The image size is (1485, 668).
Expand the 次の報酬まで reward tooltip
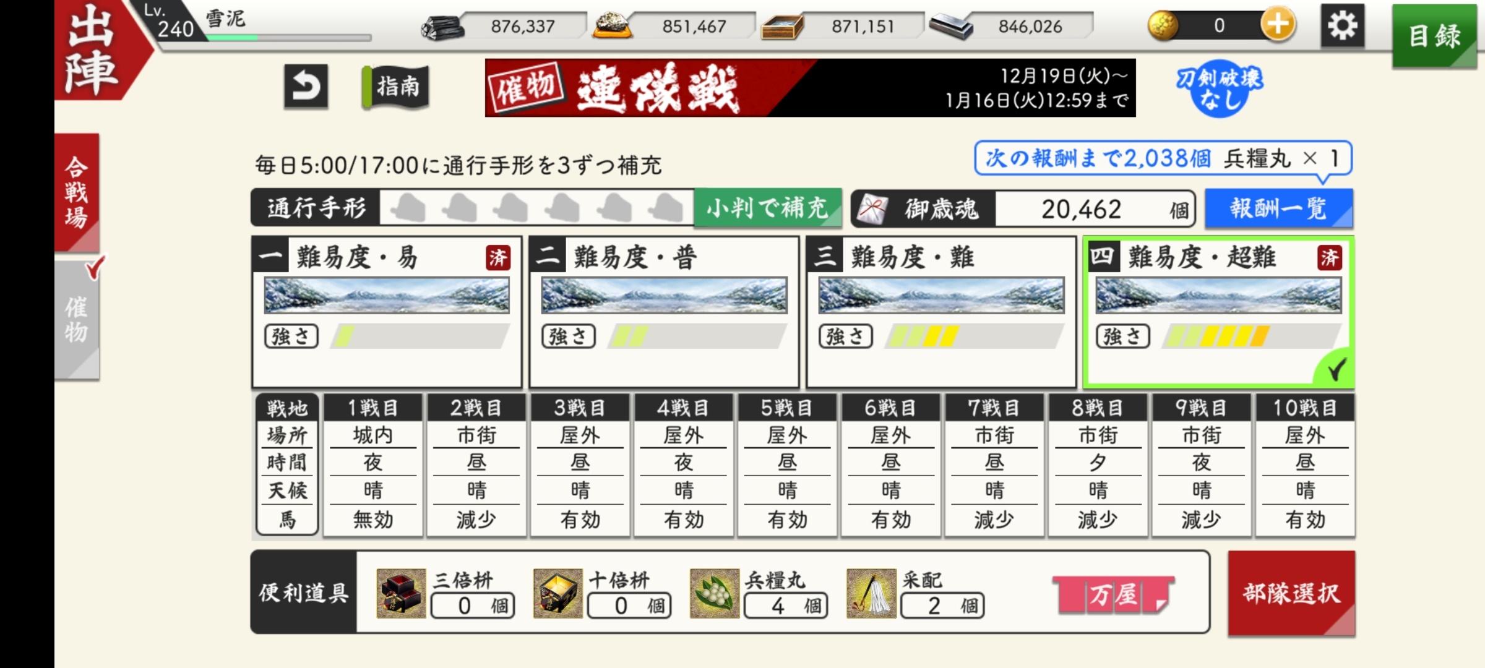(1163, 159)
